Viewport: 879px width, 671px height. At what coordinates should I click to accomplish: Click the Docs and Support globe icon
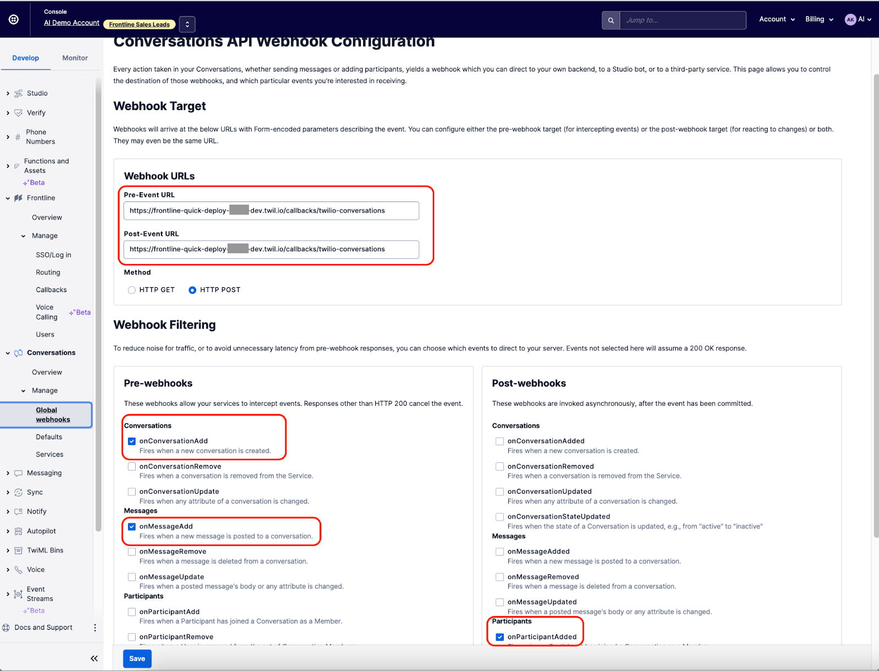(6, 628)
